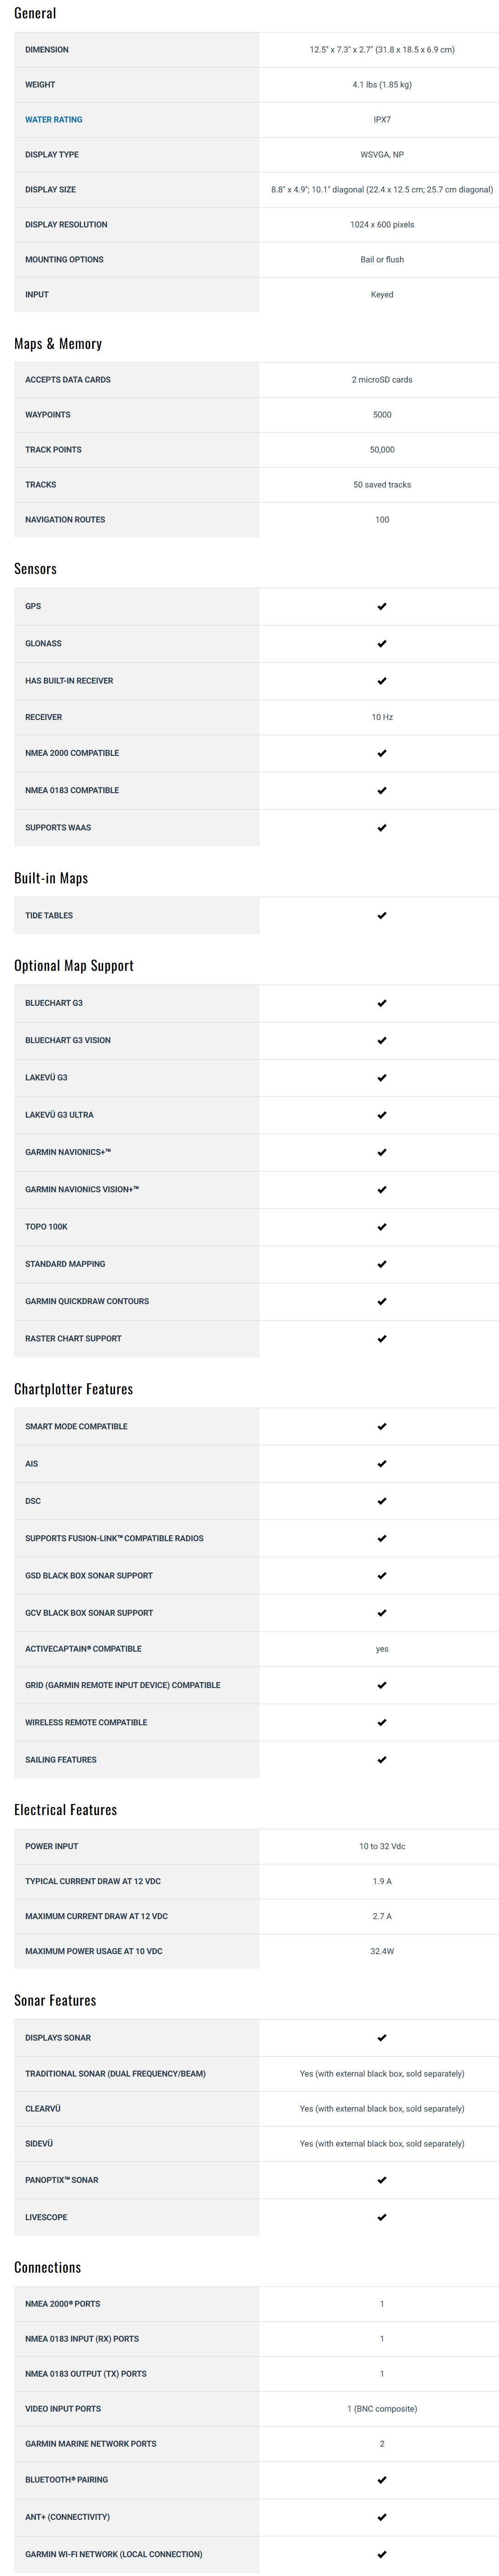Click the Tide Tables checkmark icon

tap(382, 916)
